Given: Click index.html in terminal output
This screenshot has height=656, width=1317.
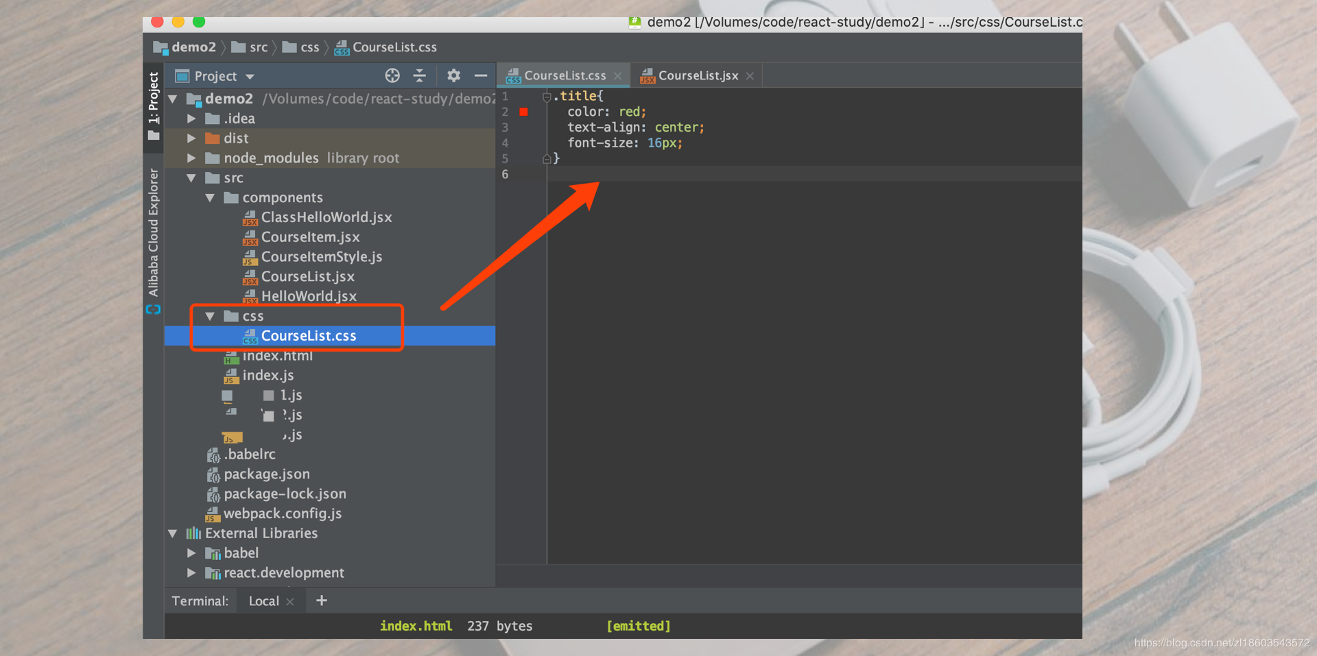Looking at the screenshot, I should pos(416,626).
